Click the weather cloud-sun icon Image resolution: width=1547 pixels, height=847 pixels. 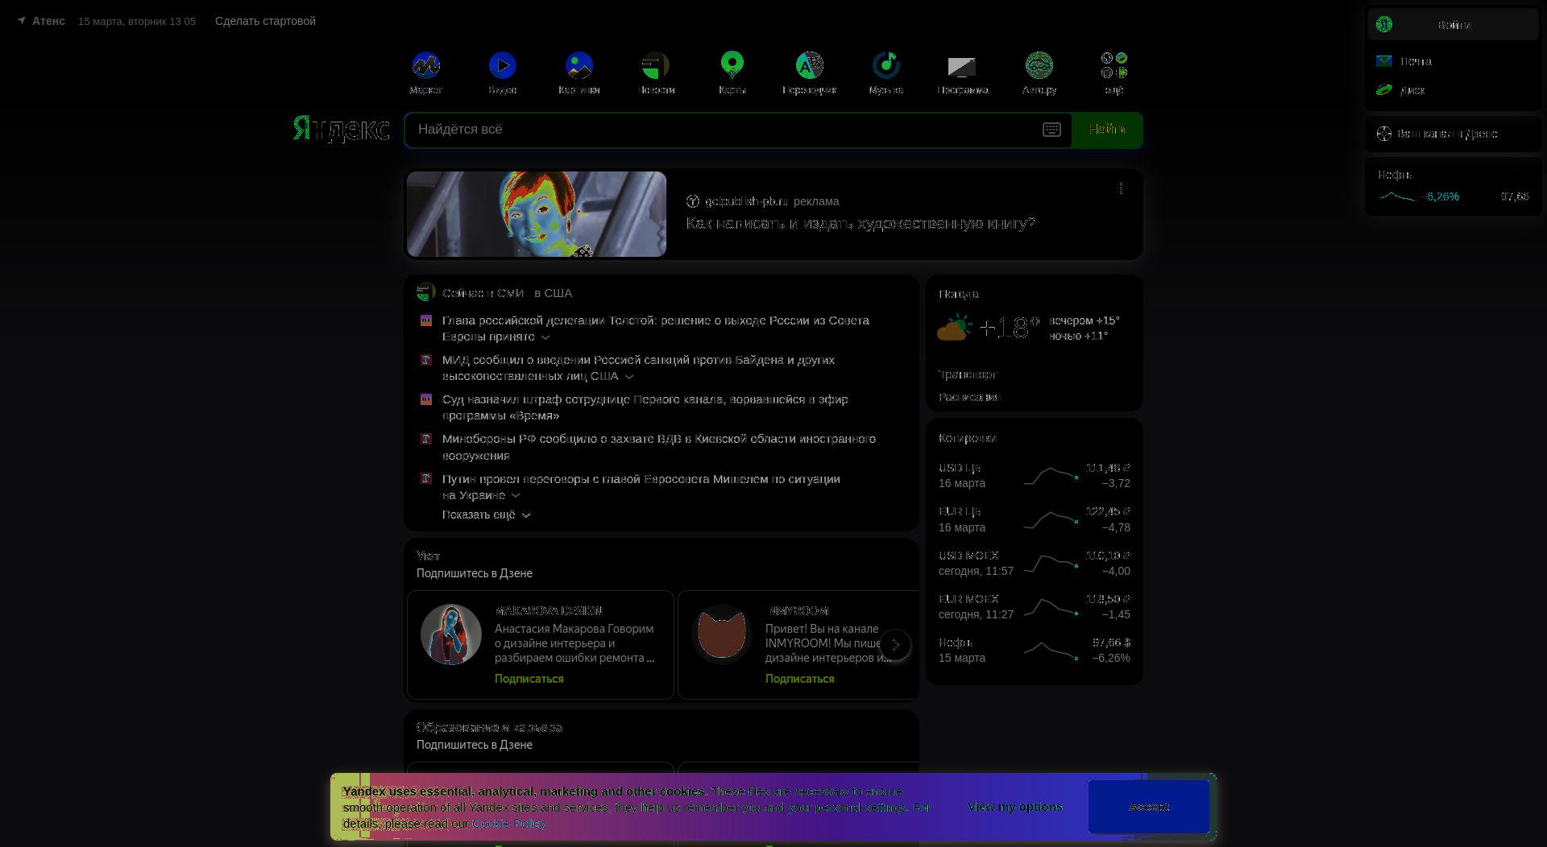click(955, 328)
